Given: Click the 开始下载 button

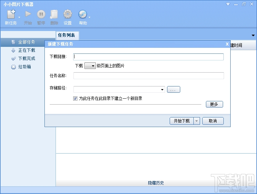Looking at the screenshot, I should coord(182,121).
